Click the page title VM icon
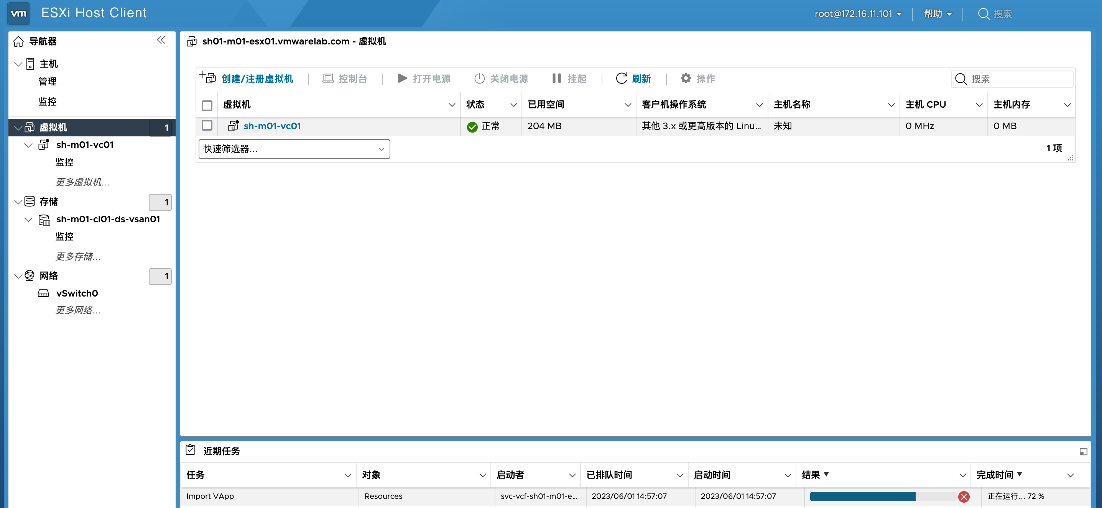Screen dimensions: 1102x508 coord(192,41)
